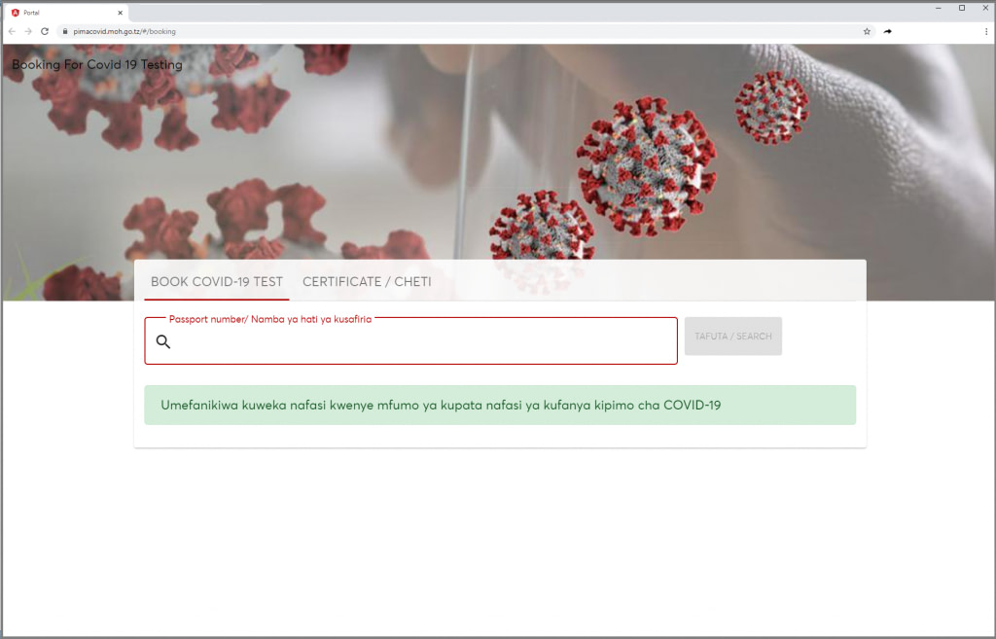Image resolution: width=996 pixels, height=639 pixels.
Task: Click the Booking For Covid 19 Testing heading
Action: click(97, 65)
